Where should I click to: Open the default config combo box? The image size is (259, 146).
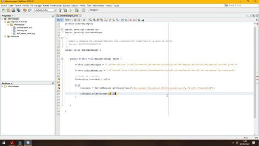[45, 10]
